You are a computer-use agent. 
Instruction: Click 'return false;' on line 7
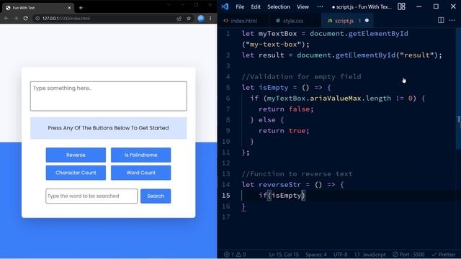(286, 109)
